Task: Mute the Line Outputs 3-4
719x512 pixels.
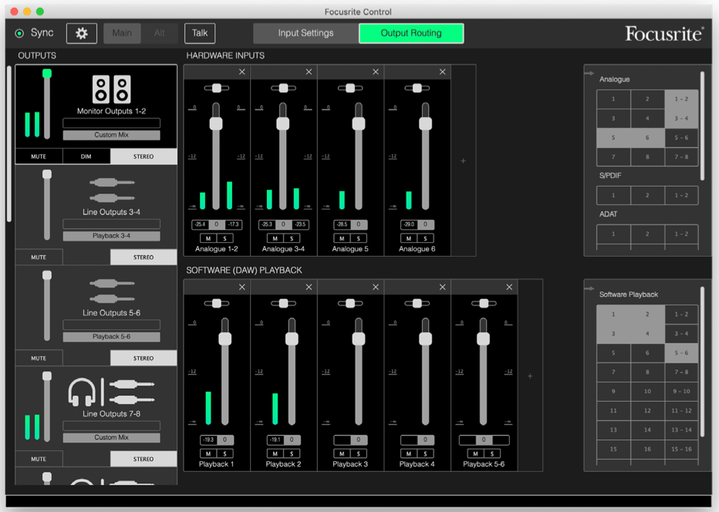Action: pos(39,258)
